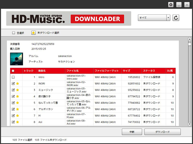Click the star in the ミュージック row
This screenshot has width=193, height=144.
[17, 90]
